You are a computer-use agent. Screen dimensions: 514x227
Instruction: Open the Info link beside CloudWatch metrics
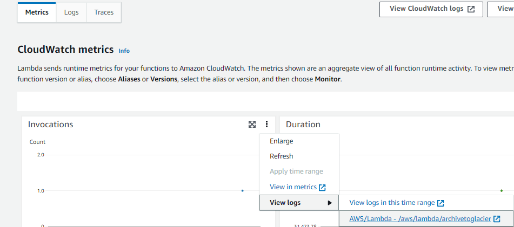coord(124,51)
